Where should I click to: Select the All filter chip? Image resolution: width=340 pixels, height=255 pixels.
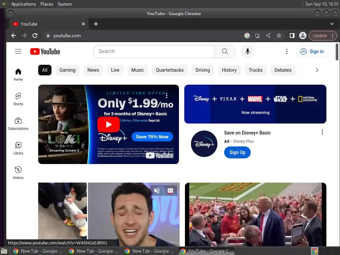[x=45, y=70]
